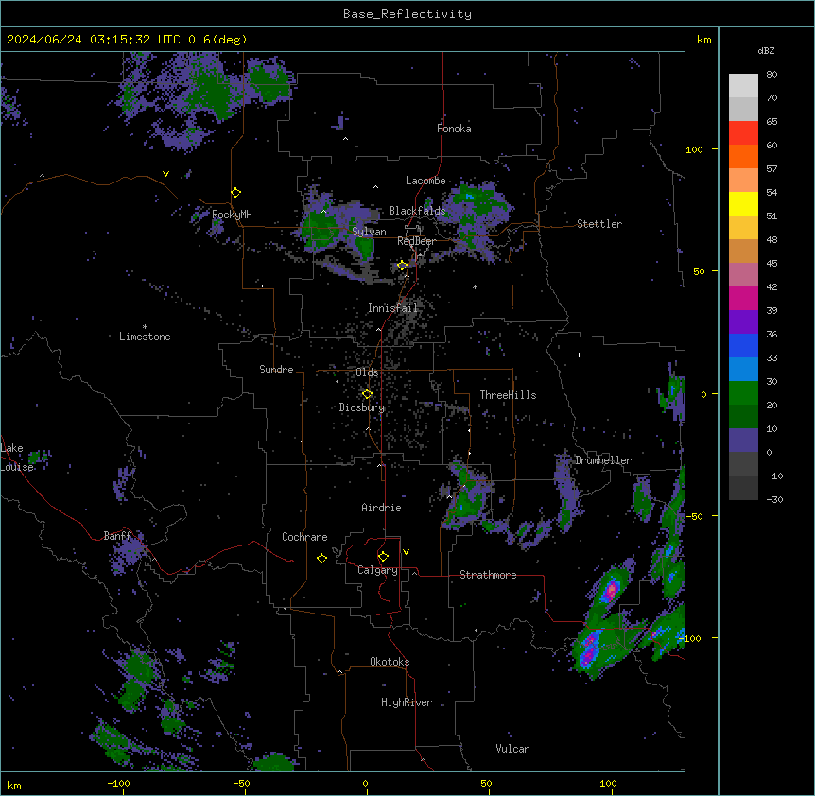Select the HighRiver city label
The width and height of the screenshot is (815, 796).
pos(407,702)
